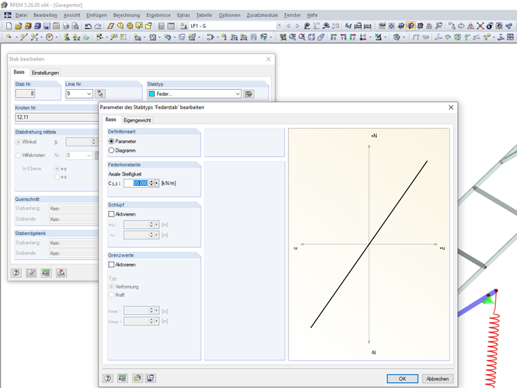Click the OK button

point(402,378)
